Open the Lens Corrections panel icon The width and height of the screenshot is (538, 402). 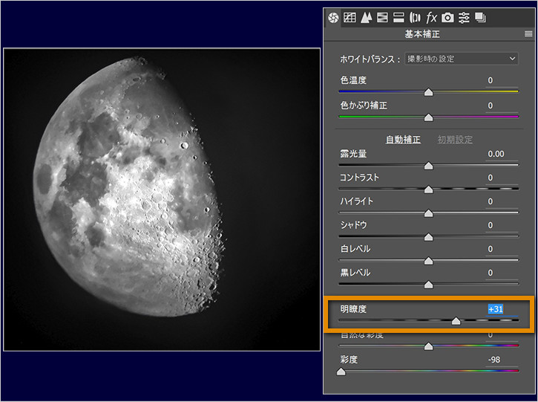tap(415, 17)
